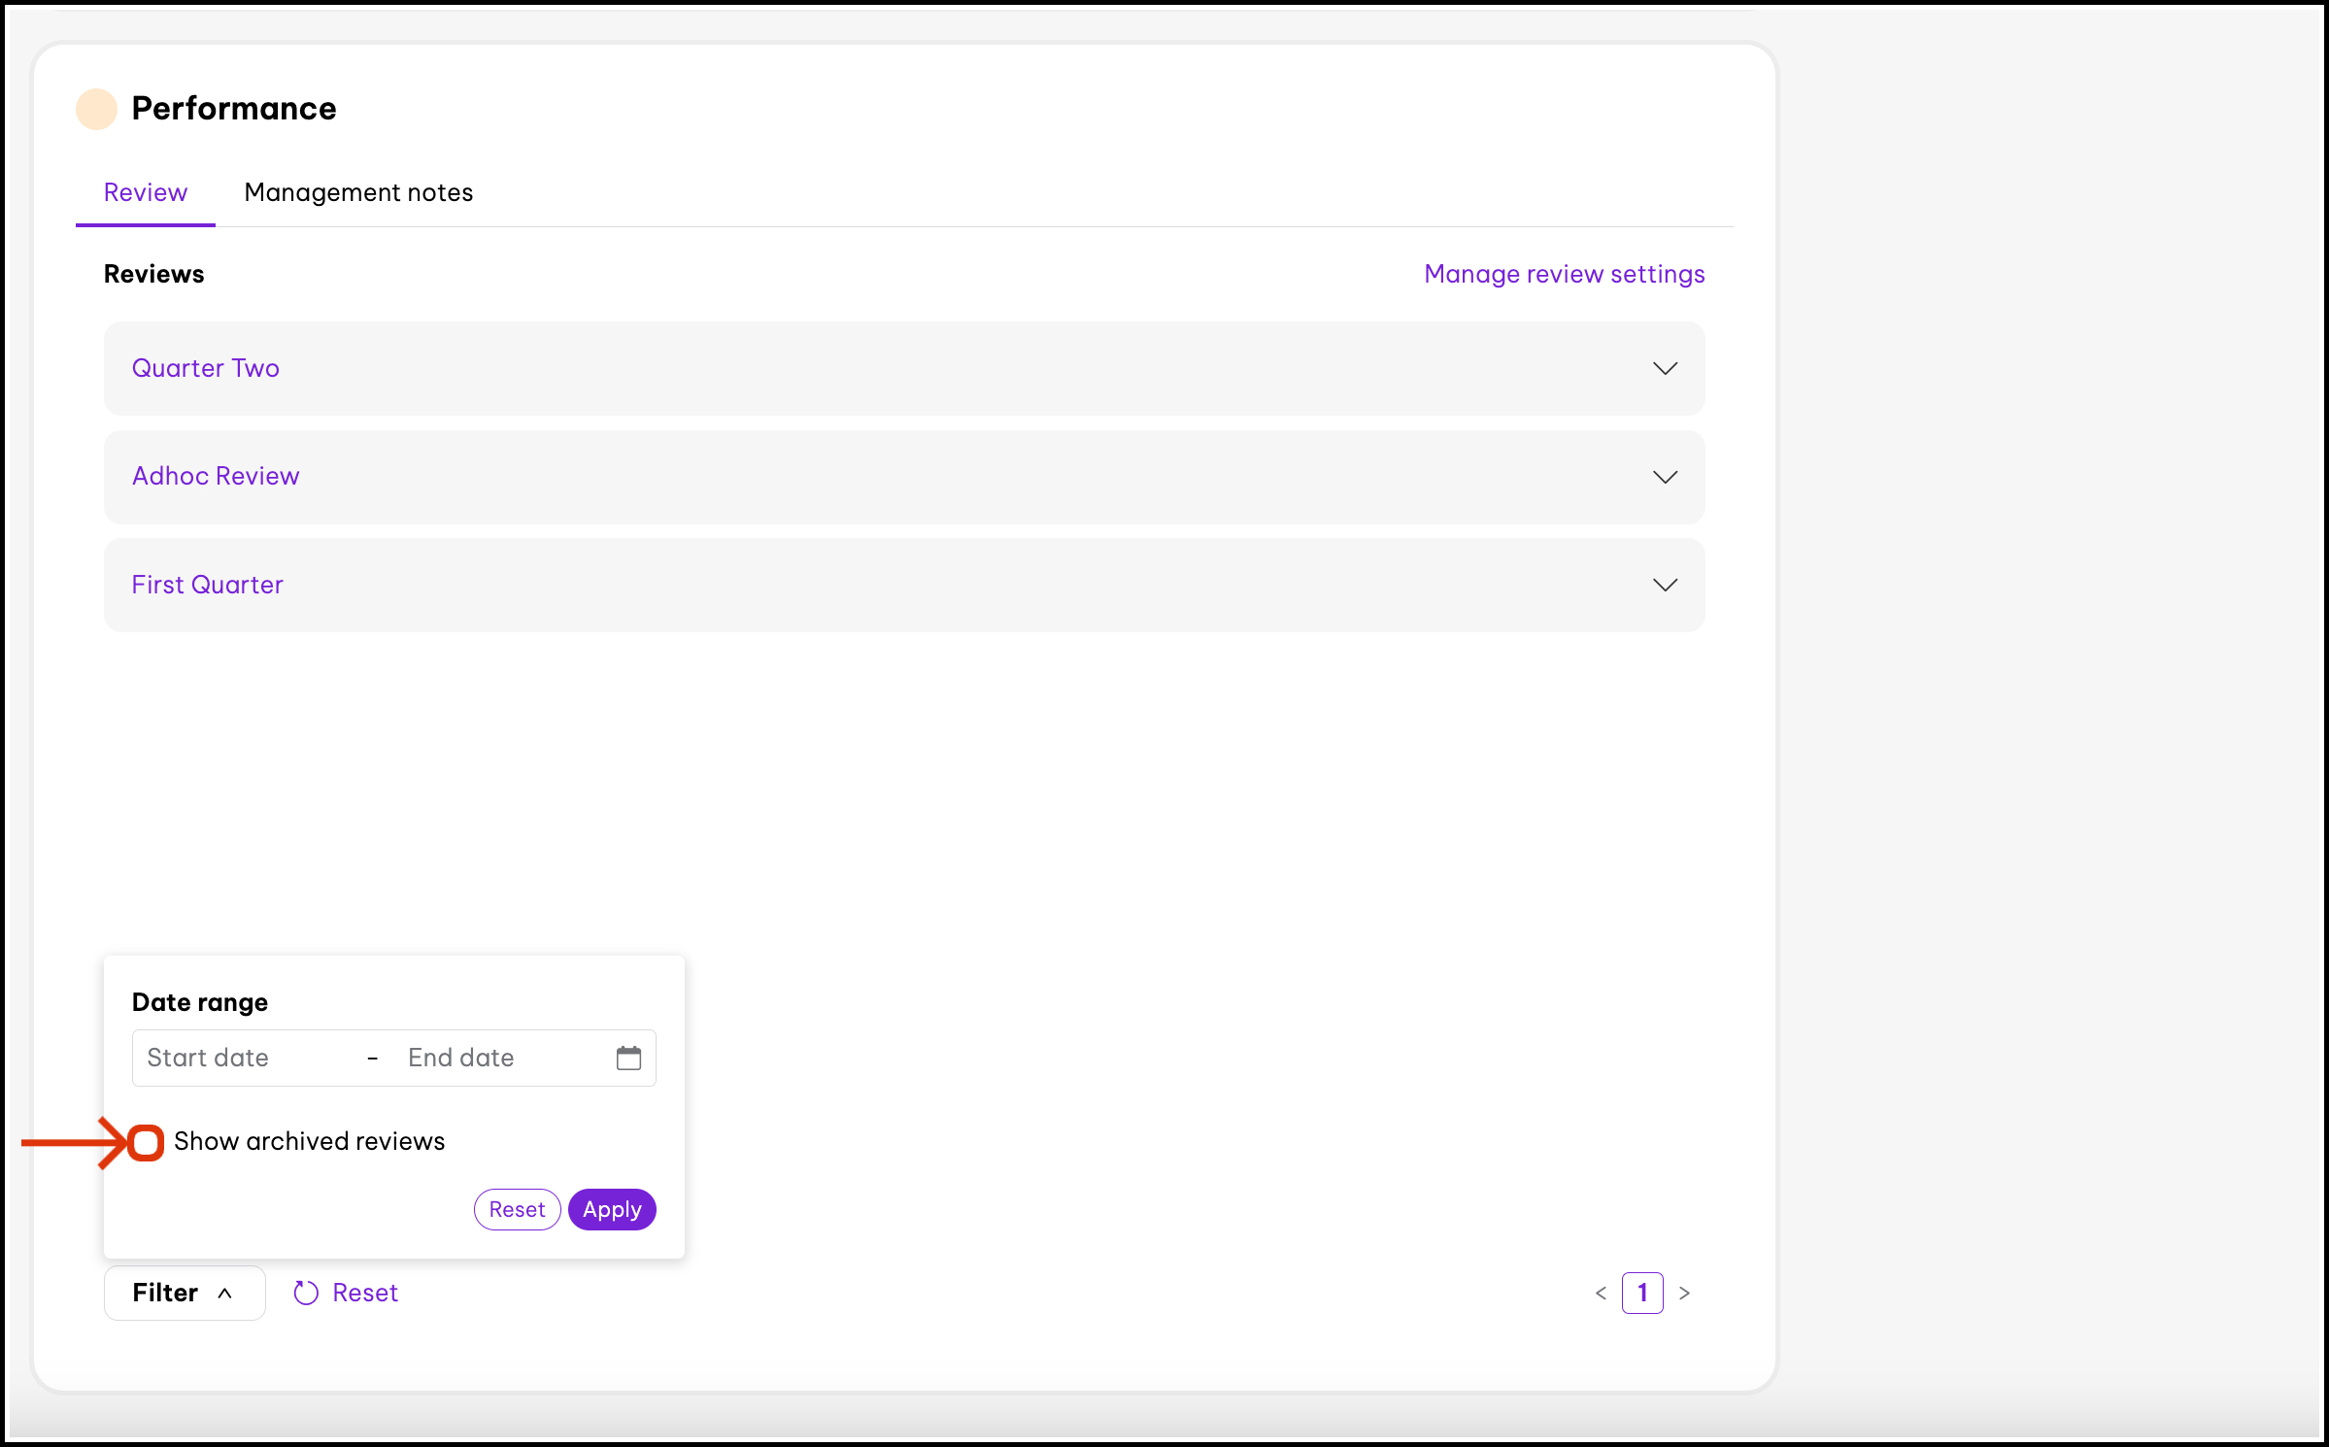Expand the Adhoc Review chevron
This screenshot has height=1447, width=2329.
tap(1665, 477)
